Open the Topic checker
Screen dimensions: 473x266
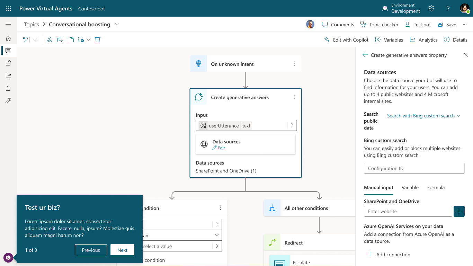pos(379,24)
